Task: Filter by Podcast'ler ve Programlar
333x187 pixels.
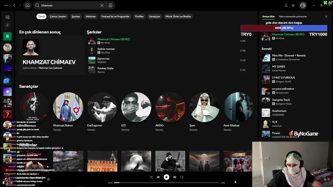Action: (116, 16)
